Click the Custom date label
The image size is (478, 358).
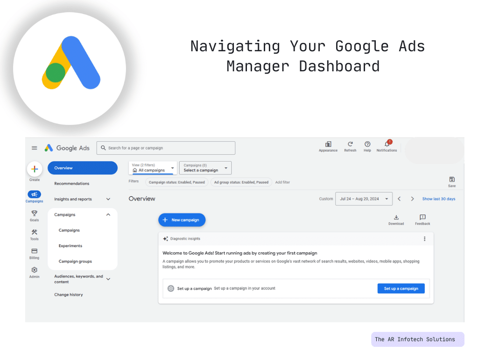click(x=326, y=199)
